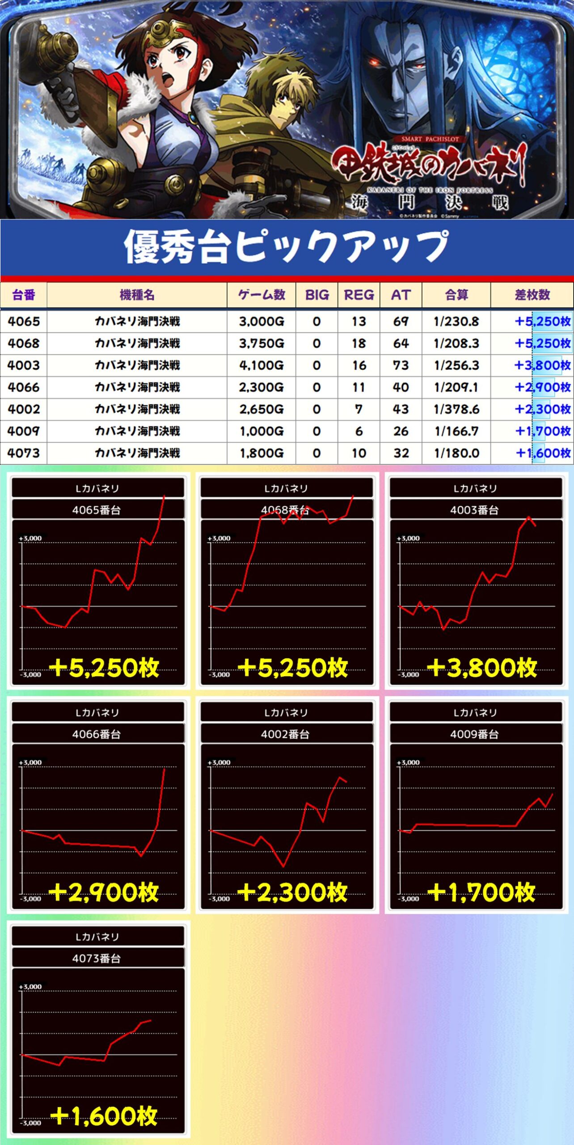Click the yellow +3,800枚 graph overlay

(x=482, y=668)
